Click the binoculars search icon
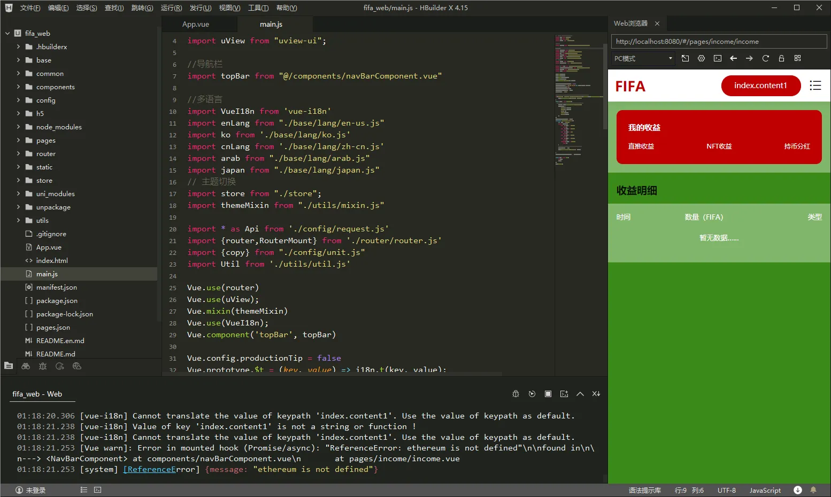The width and height of the screenshot is (831, 497). (26, 366)
